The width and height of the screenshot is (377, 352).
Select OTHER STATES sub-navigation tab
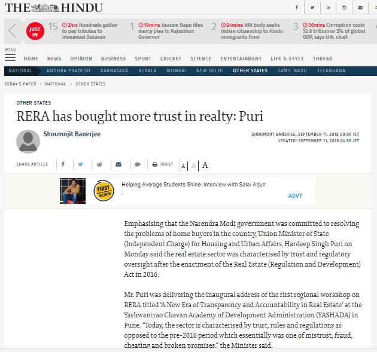(x=250, y=71)
